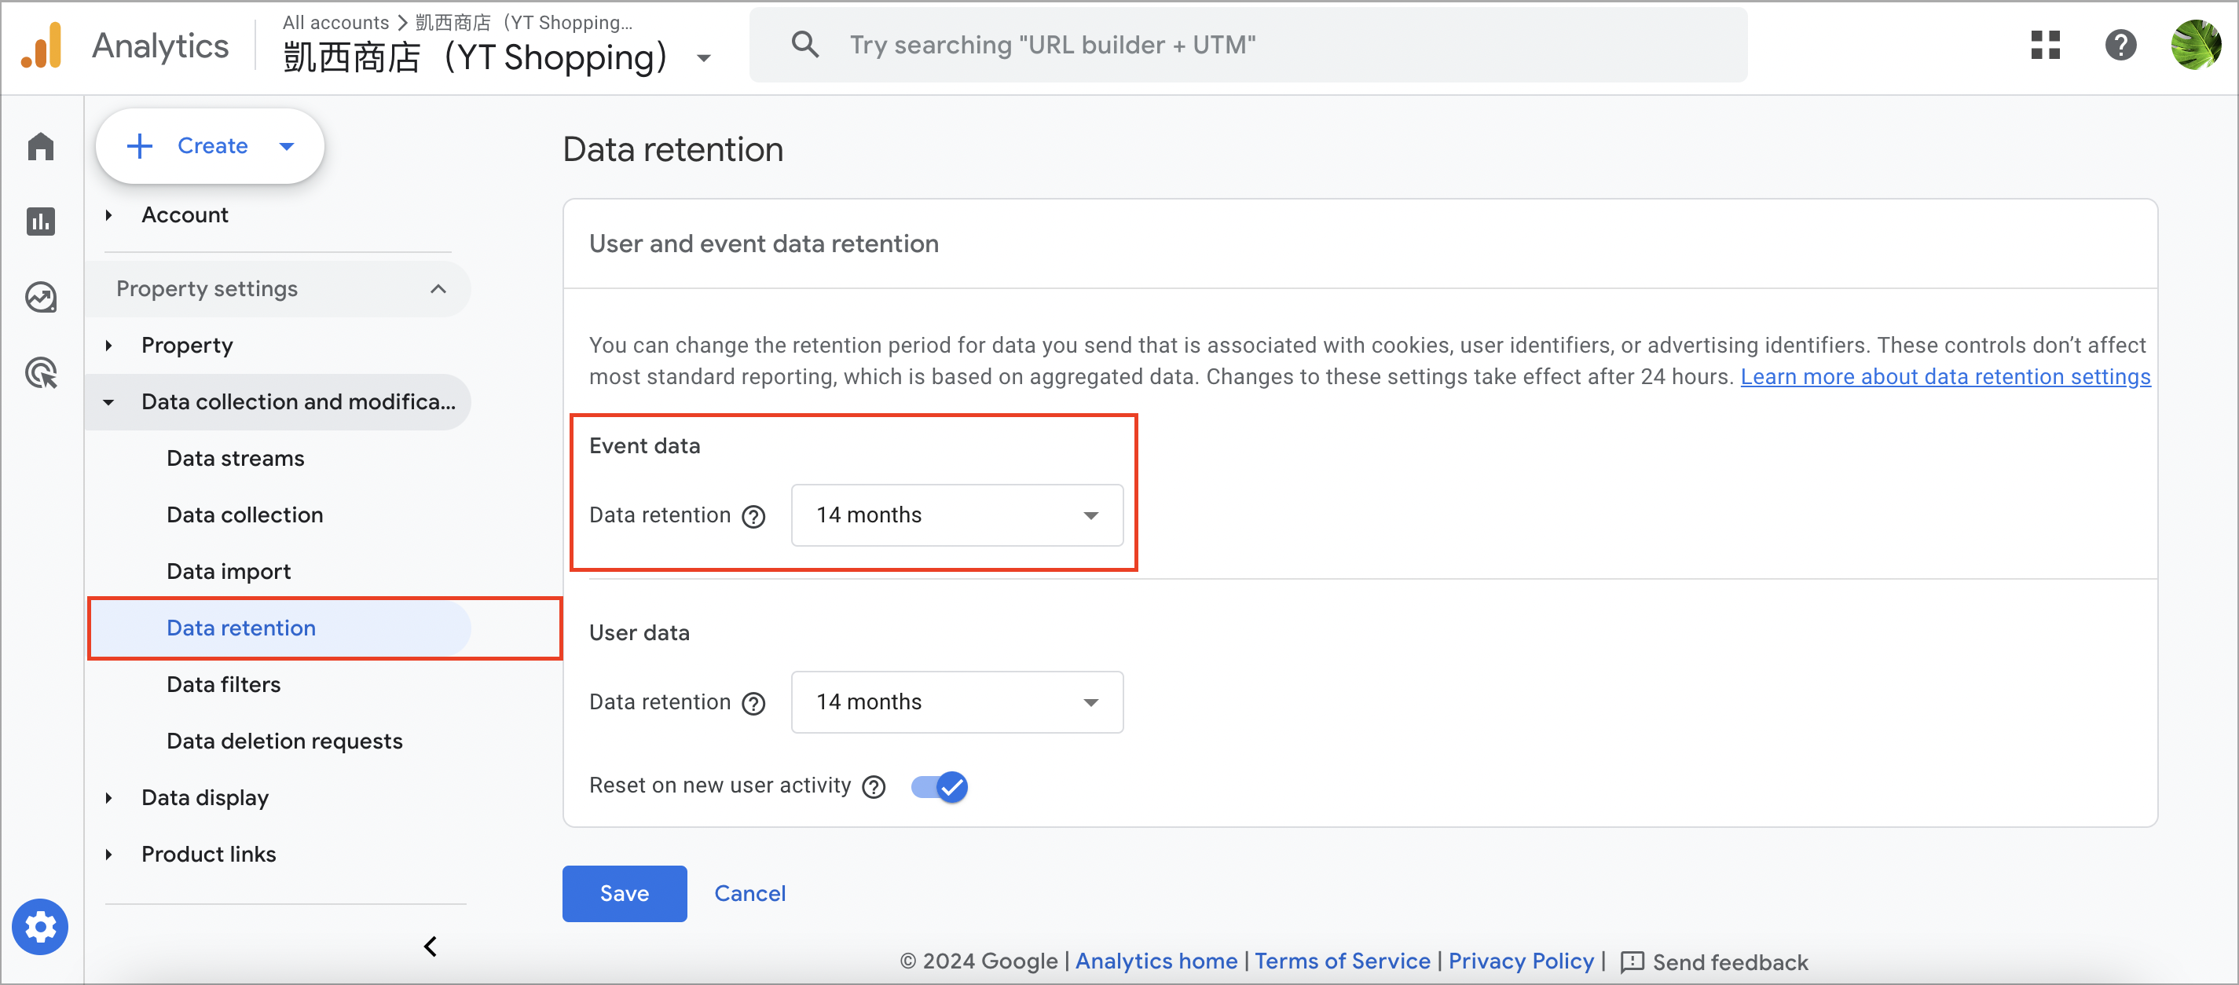Open the Help question mark icon
Screen dimensions: 2239x985
pyautogui.click(x=2121, y=46)
